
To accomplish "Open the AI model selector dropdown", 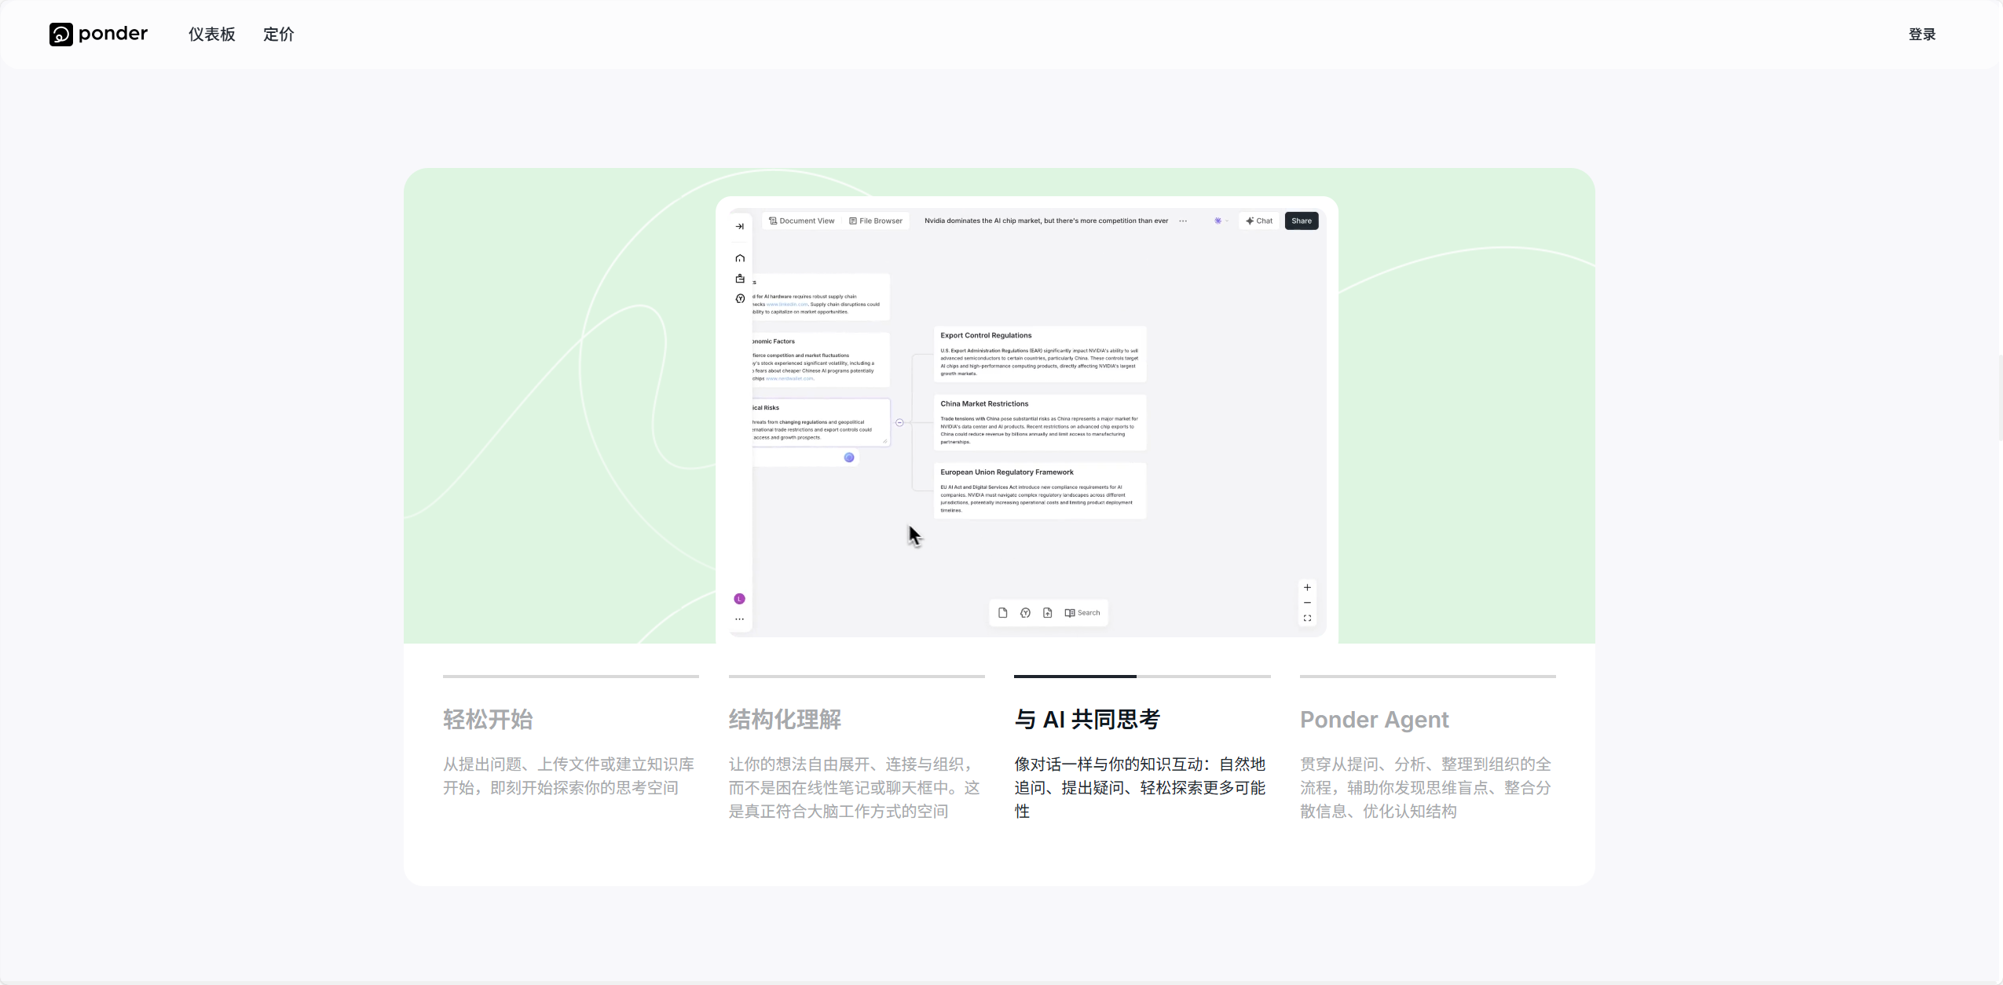I will click(1221, 221).
